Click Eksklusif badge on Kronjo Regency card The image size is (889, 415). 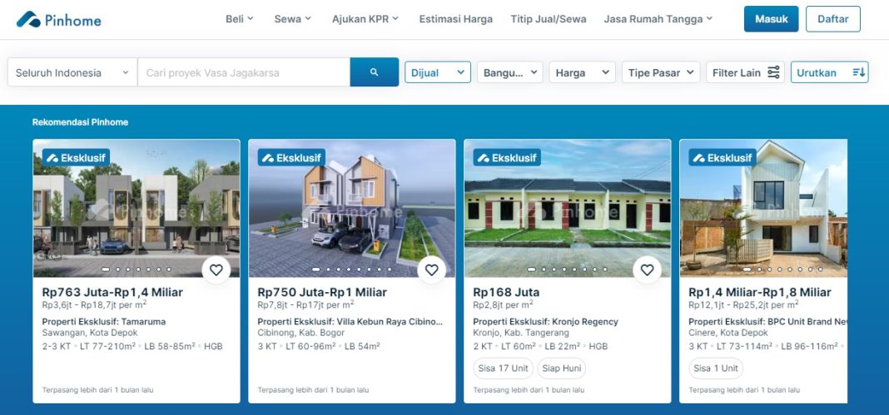(x=507, y=157)
